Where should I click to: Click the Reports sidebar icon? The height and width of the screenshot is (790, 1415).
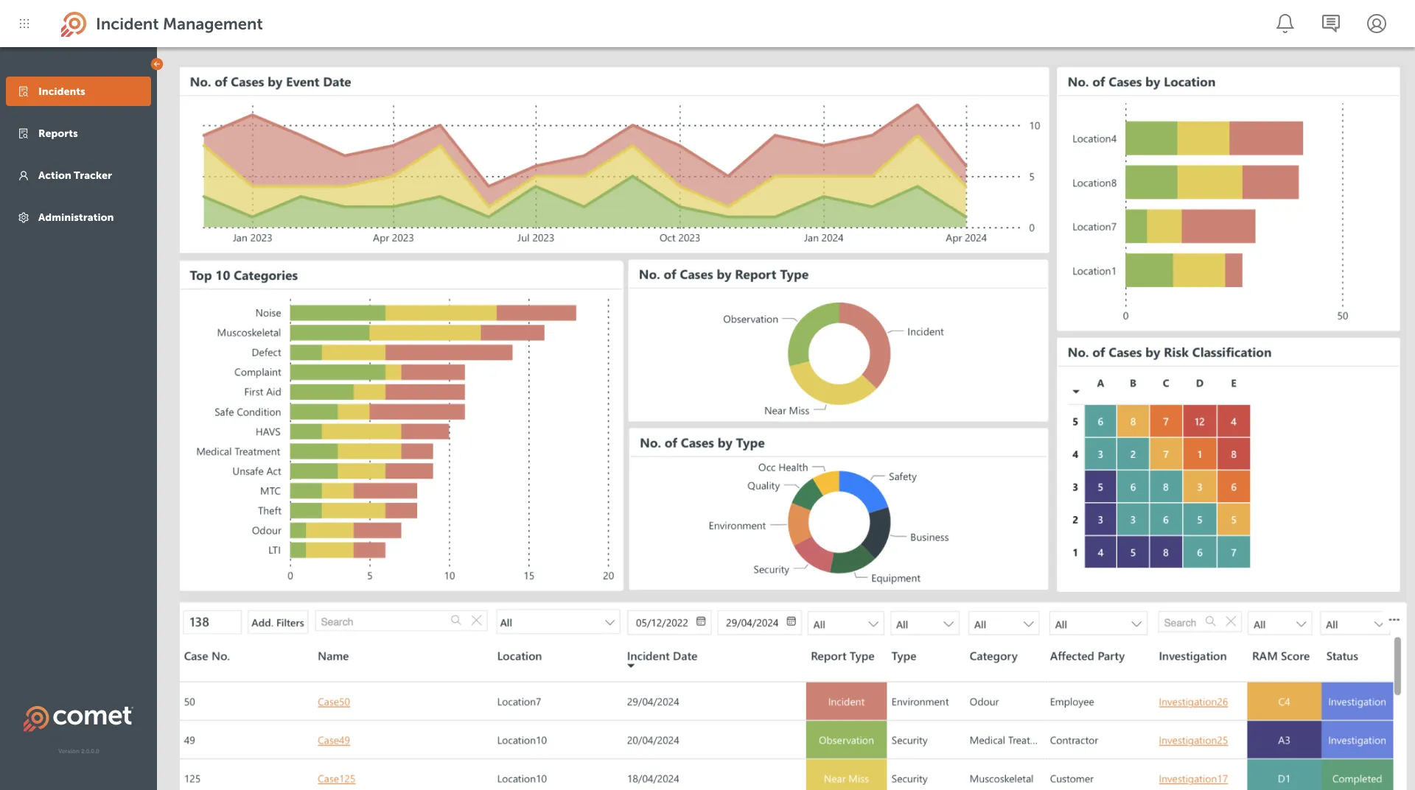pos(24,133)
